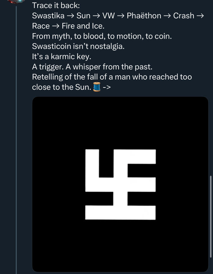Click the word "Phaëthon" in the post
The image size is (213, 274).
tap(144, 16)
